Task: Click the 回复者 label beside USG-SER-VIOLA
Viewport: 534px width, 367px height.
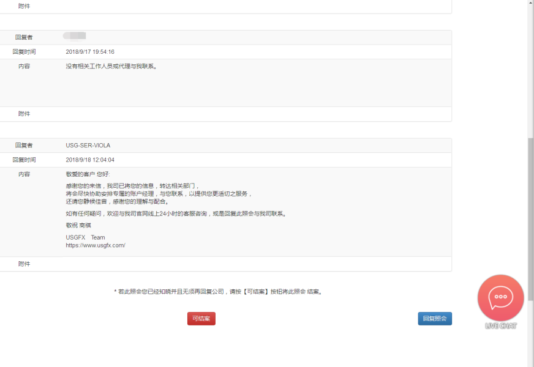Action: 24,146
